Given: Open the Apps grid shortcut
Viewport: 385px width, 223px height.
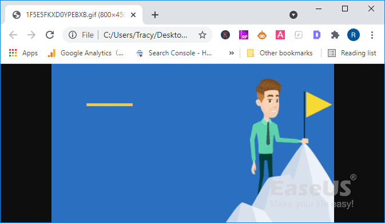Looking at the screenshot, I should click(23, 53).
